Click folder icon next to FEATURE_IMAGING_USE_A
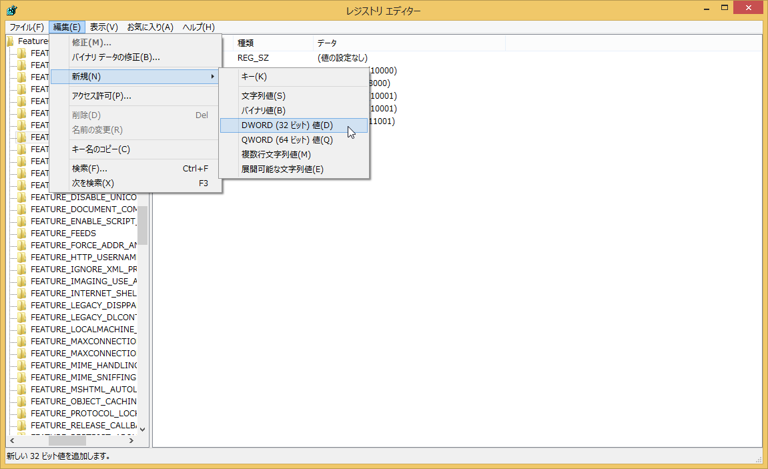This screenshot has width=768, height=469. pyautogui.click(x=22, y=282)
